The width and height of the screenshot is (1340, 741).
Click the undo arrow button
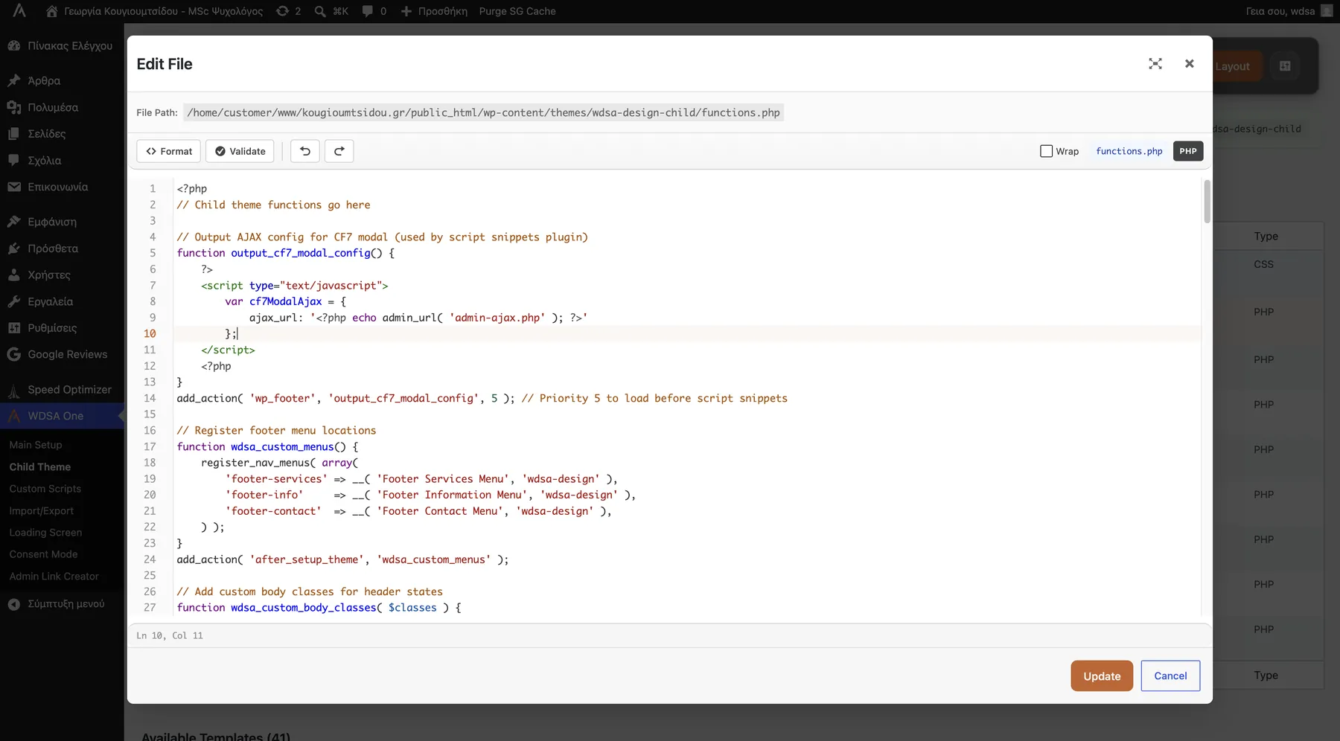pos(304,151)
